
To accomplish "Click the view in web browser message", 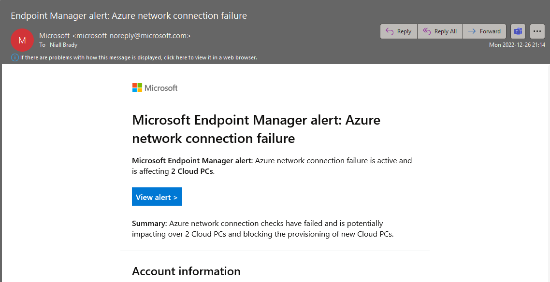I will click(x=139, y=57).
